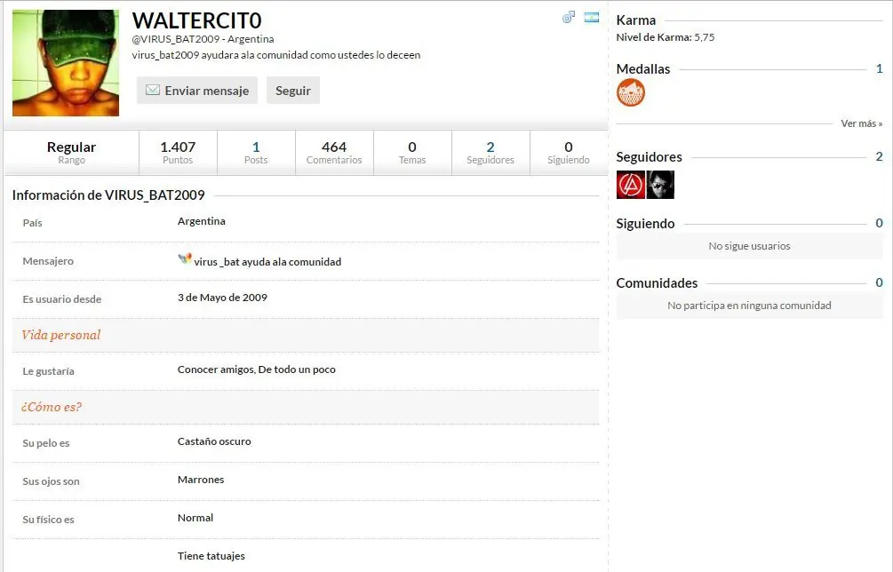Click the Información de VIRUS_BAT2009 heading
893x572 pixels.
coord(108,195)
